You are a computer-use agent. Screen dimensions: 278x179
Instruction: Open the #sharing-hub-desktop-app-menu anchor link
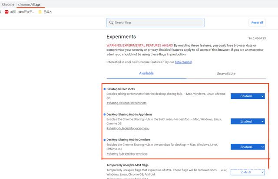point(128,128)
